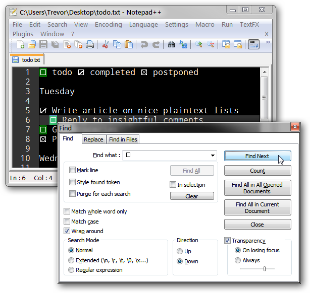Viewport: 310px width, 293px height.
Task: Click the save icon on todo.txt tab
Action: click(x=15, y=60)
